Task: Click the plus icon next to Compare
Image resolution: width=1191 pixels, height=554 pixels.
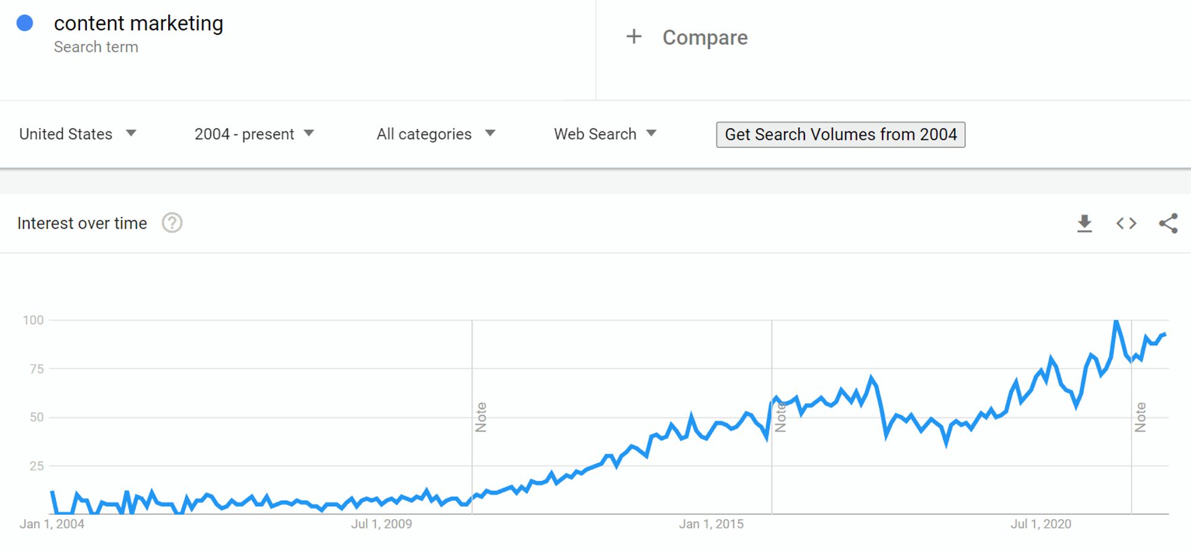Action: pyautogui.click(x=634, y=37)
